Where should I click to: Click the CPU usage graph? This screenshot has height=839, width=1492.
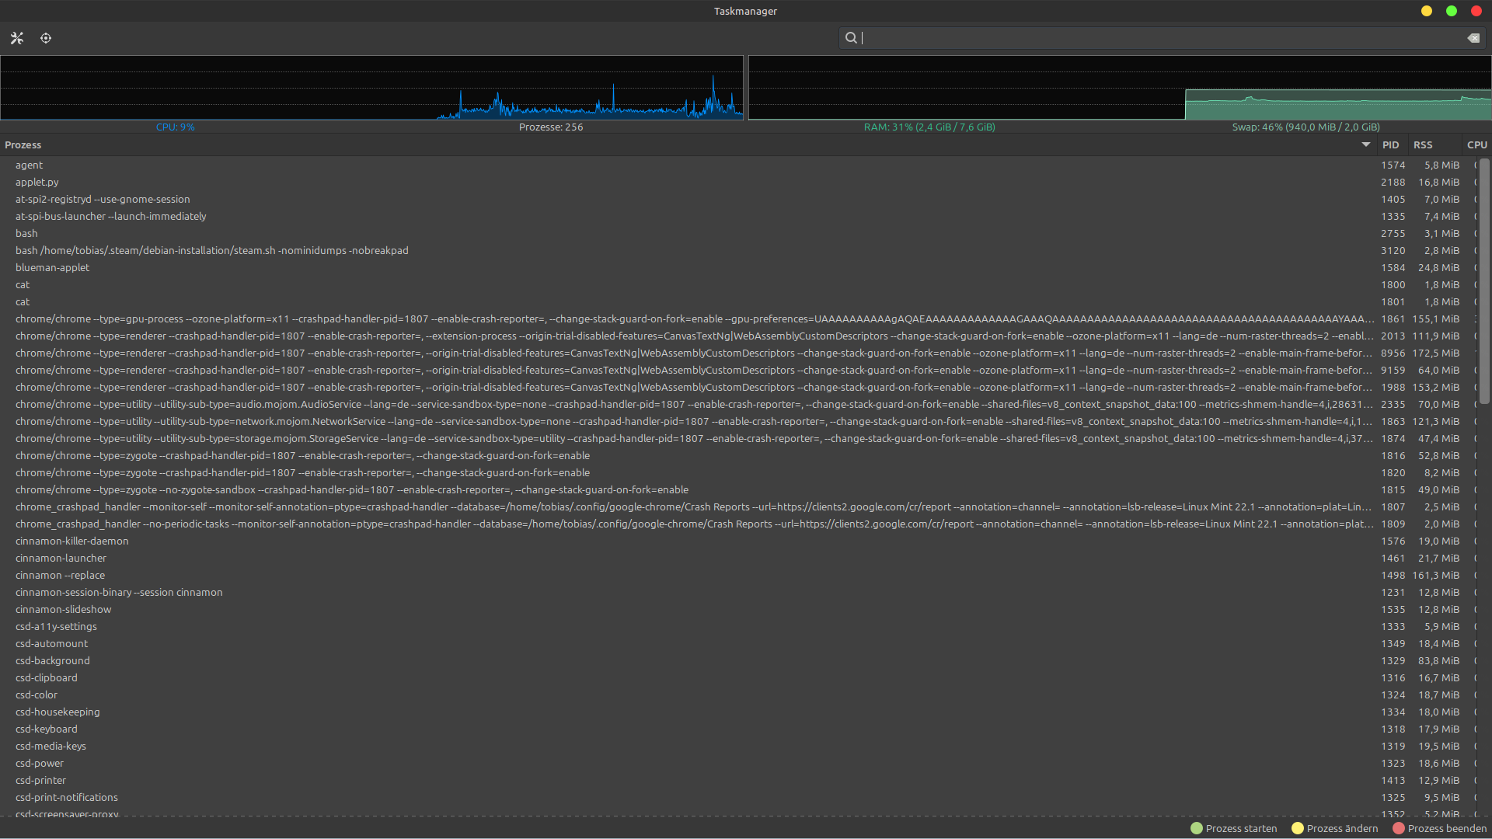tap(371, 87)
